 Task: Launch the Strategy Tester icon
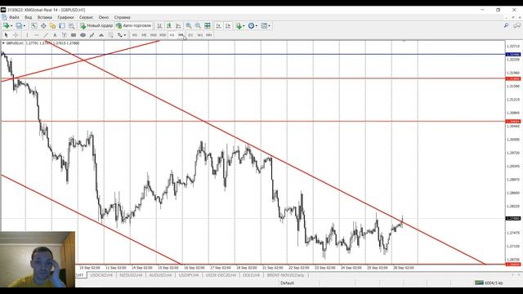coord(71,25)
